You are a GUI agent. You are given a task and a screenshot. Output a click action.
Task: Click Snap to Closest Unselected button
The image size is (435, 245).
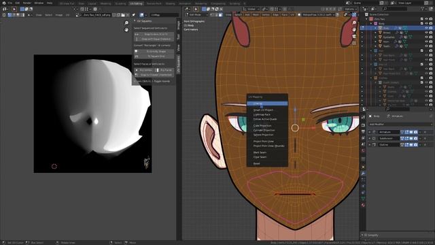[154, 75]
